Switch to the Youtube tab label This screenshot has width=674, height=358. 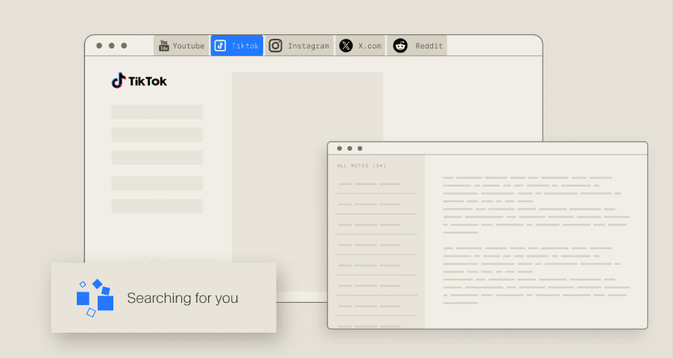(x=189, y=46)
